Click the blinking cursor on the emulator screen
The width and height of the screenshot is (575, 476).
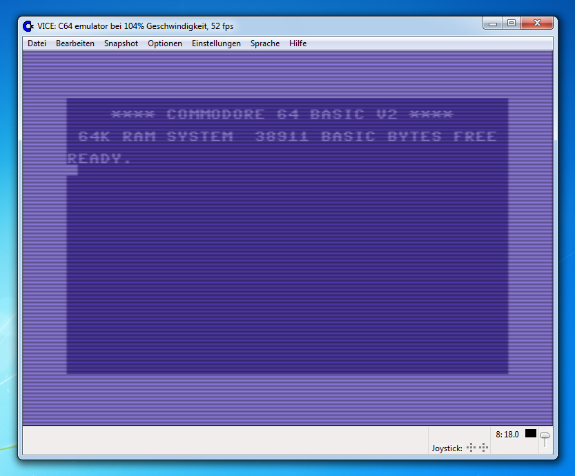click(72, 170)
